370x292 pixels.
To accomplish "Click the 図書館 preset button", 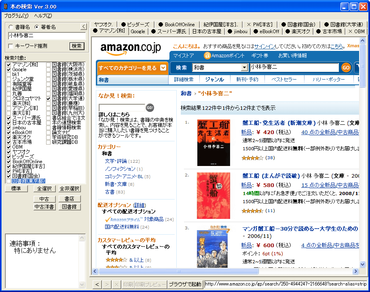I will (x=69, y=207).
